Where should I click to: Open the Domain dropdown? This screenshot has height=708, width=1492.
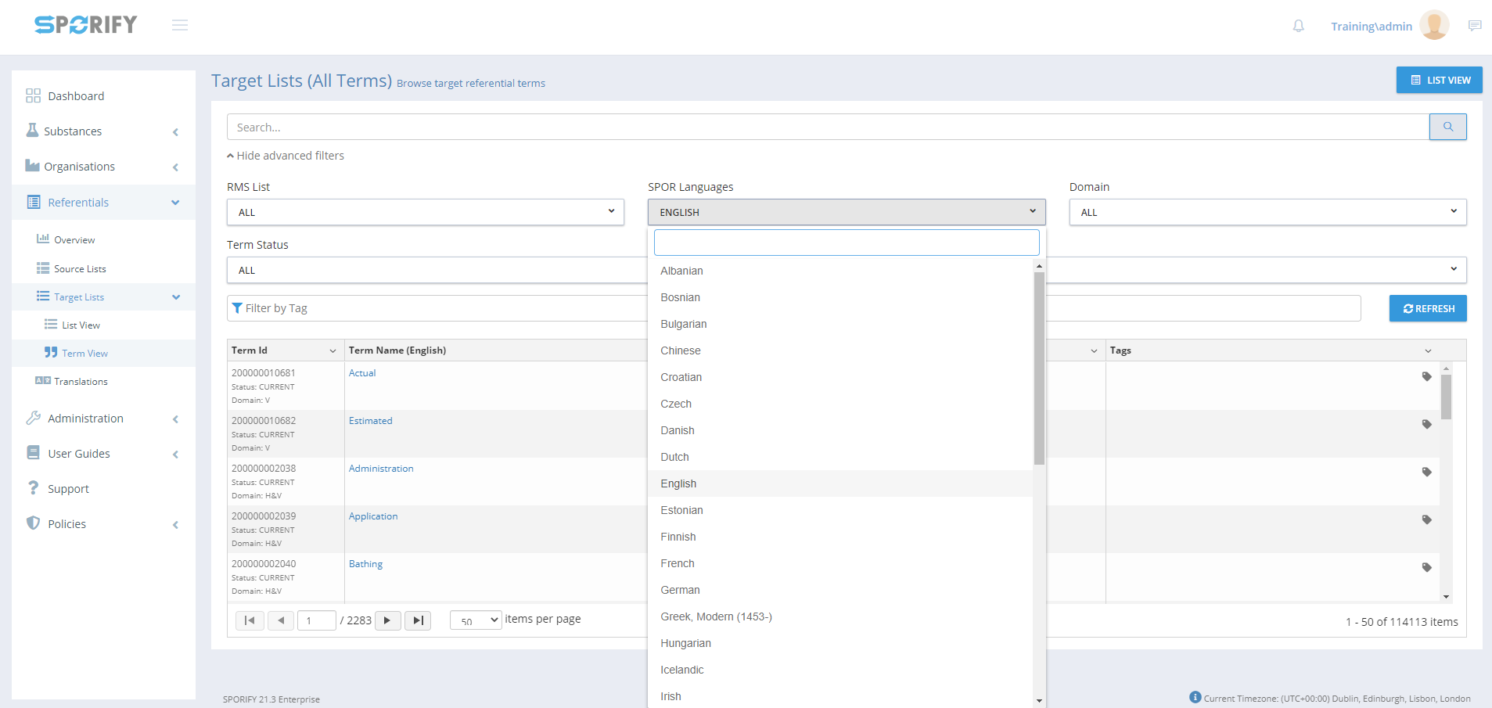pyautogui.click(x=1267, y=212)
